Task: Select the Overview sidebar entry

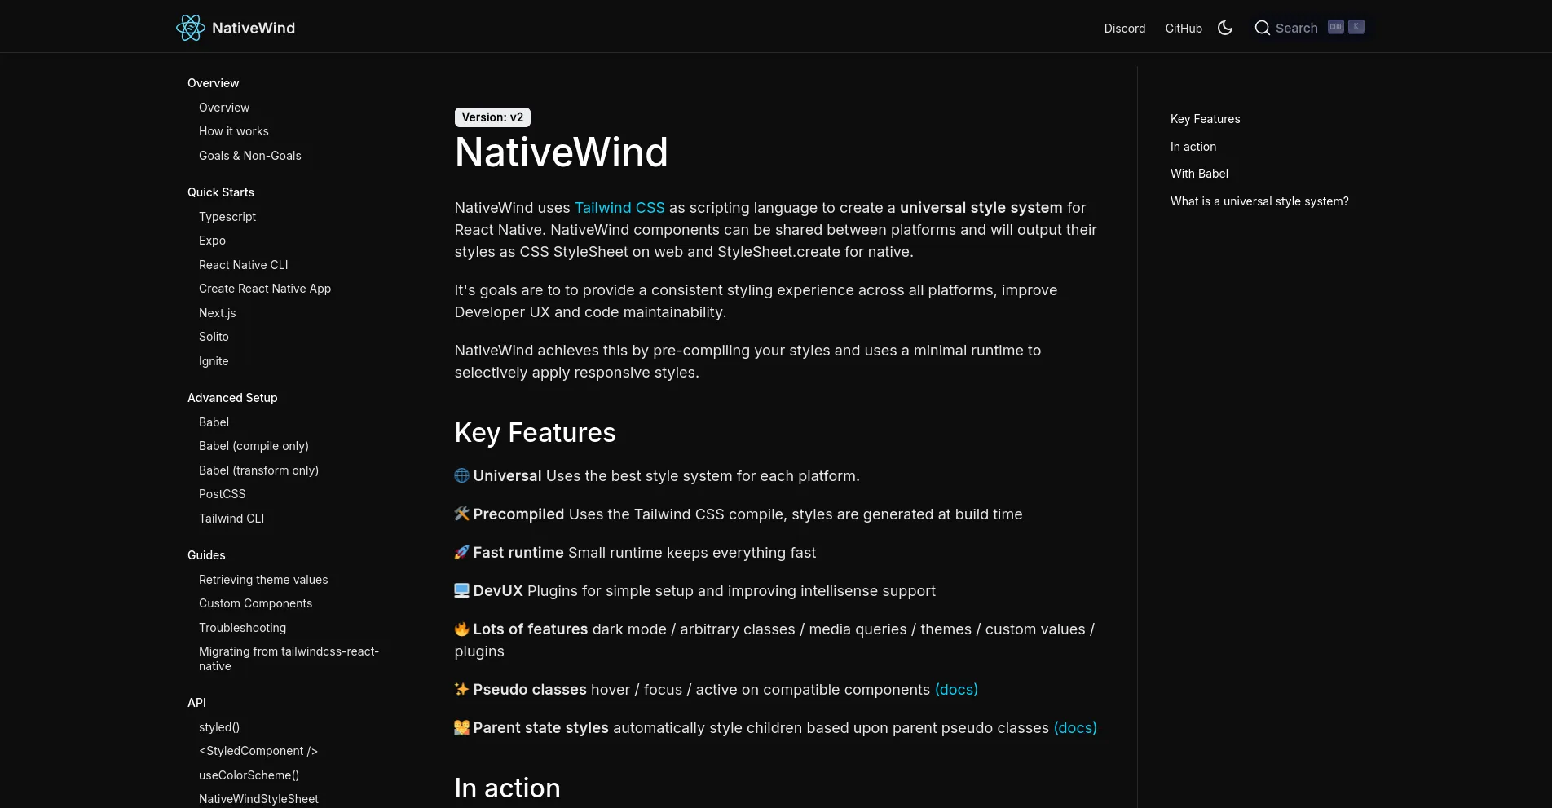Action: pos(224,107)
